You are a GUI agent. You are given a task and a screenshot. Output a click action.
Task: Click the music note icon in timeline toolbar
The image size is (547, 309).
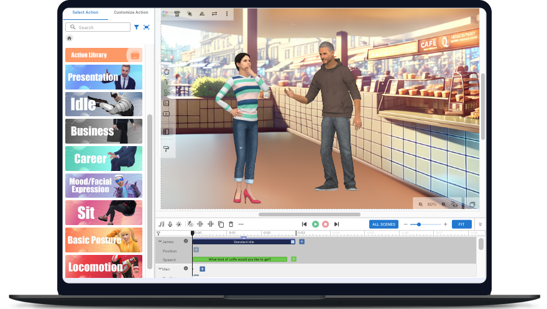(x=161, y=224)
